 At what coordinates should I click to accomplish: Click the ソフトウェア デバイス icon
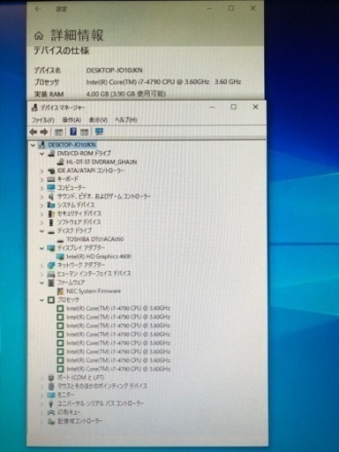pyautogui.click(x=51, y=222)
